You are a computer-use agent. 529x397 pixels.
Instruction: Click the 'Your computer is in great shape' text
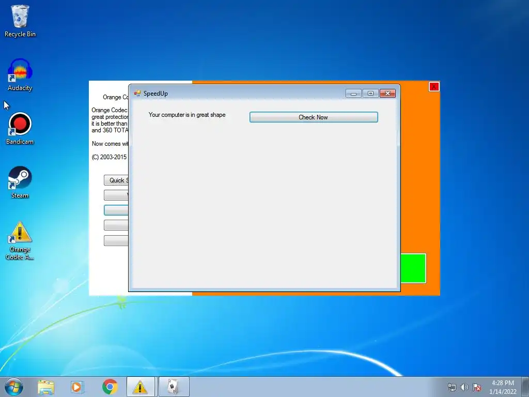187,115
